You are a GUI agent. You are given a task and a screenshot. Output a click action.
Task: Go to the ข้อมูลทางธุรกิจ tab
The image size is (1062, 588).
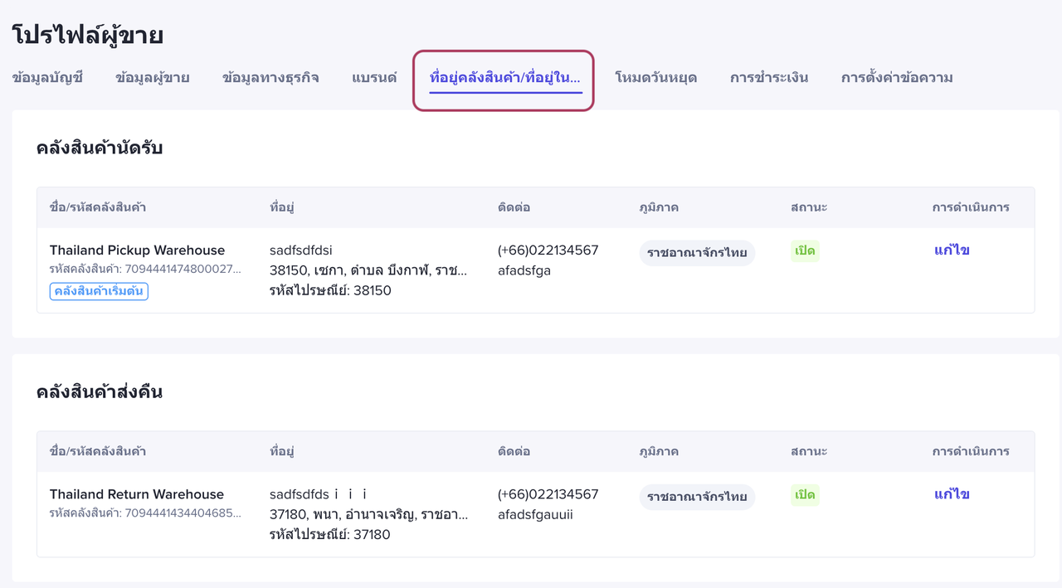click(270, 78)
